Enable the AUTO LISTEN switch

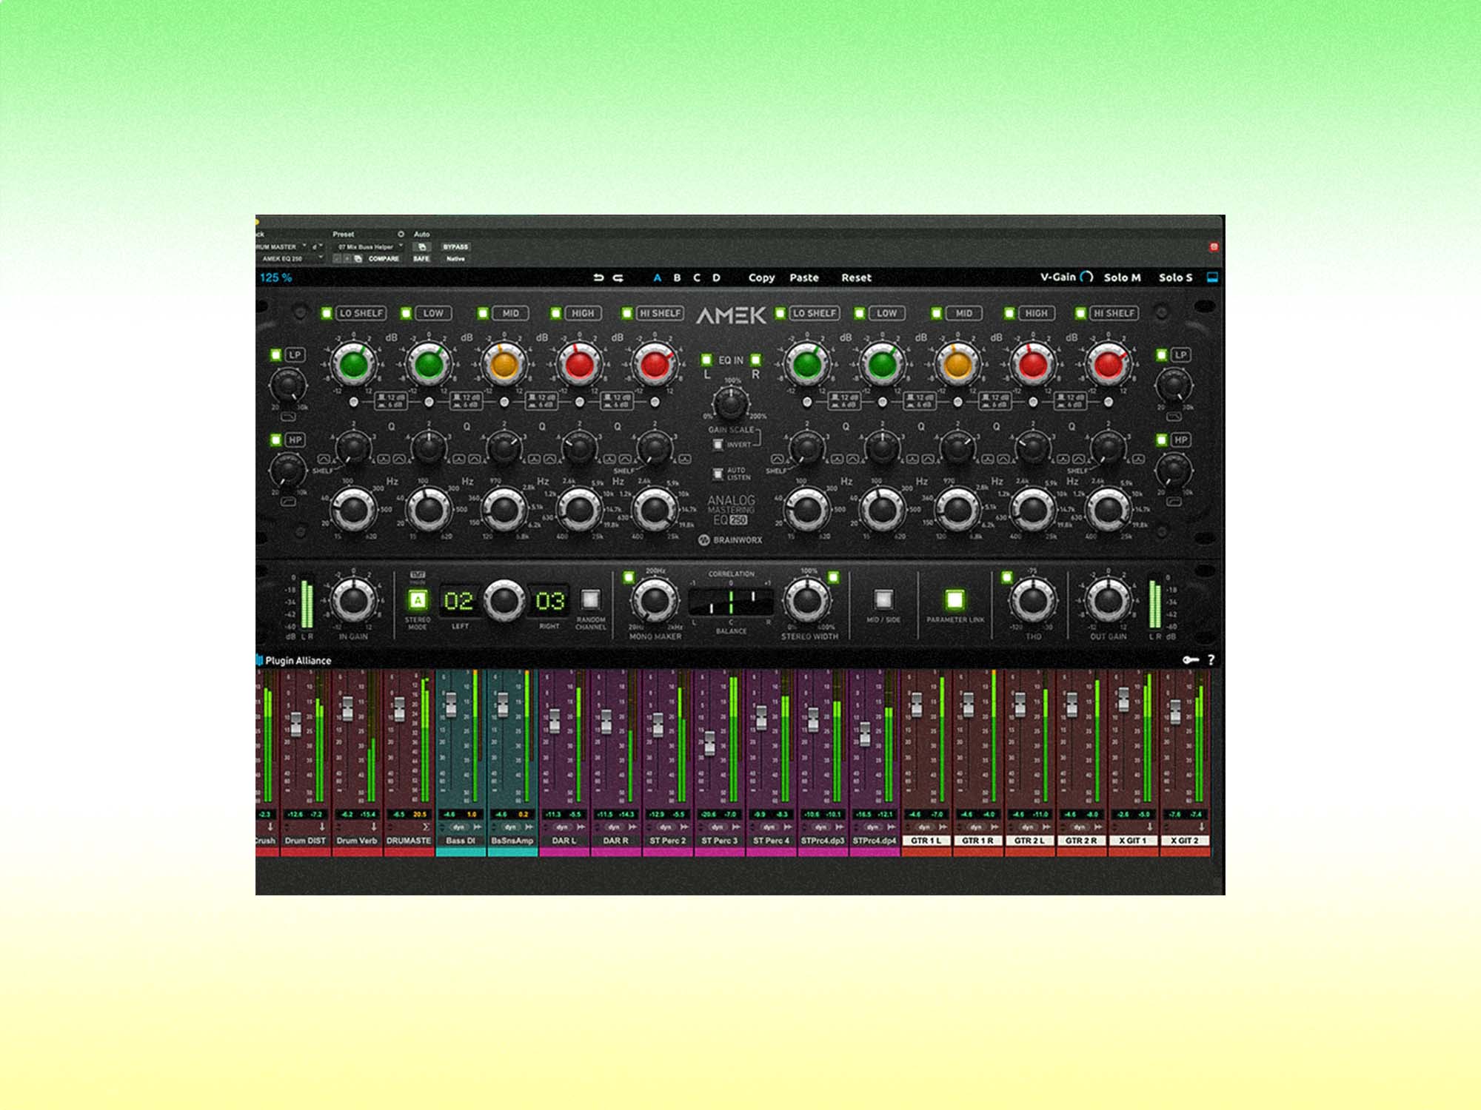718,474
